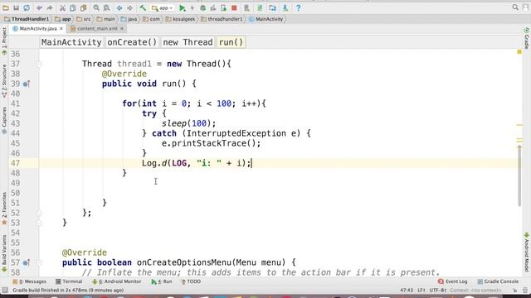Open the Android Model side panel

click(527, 252)
